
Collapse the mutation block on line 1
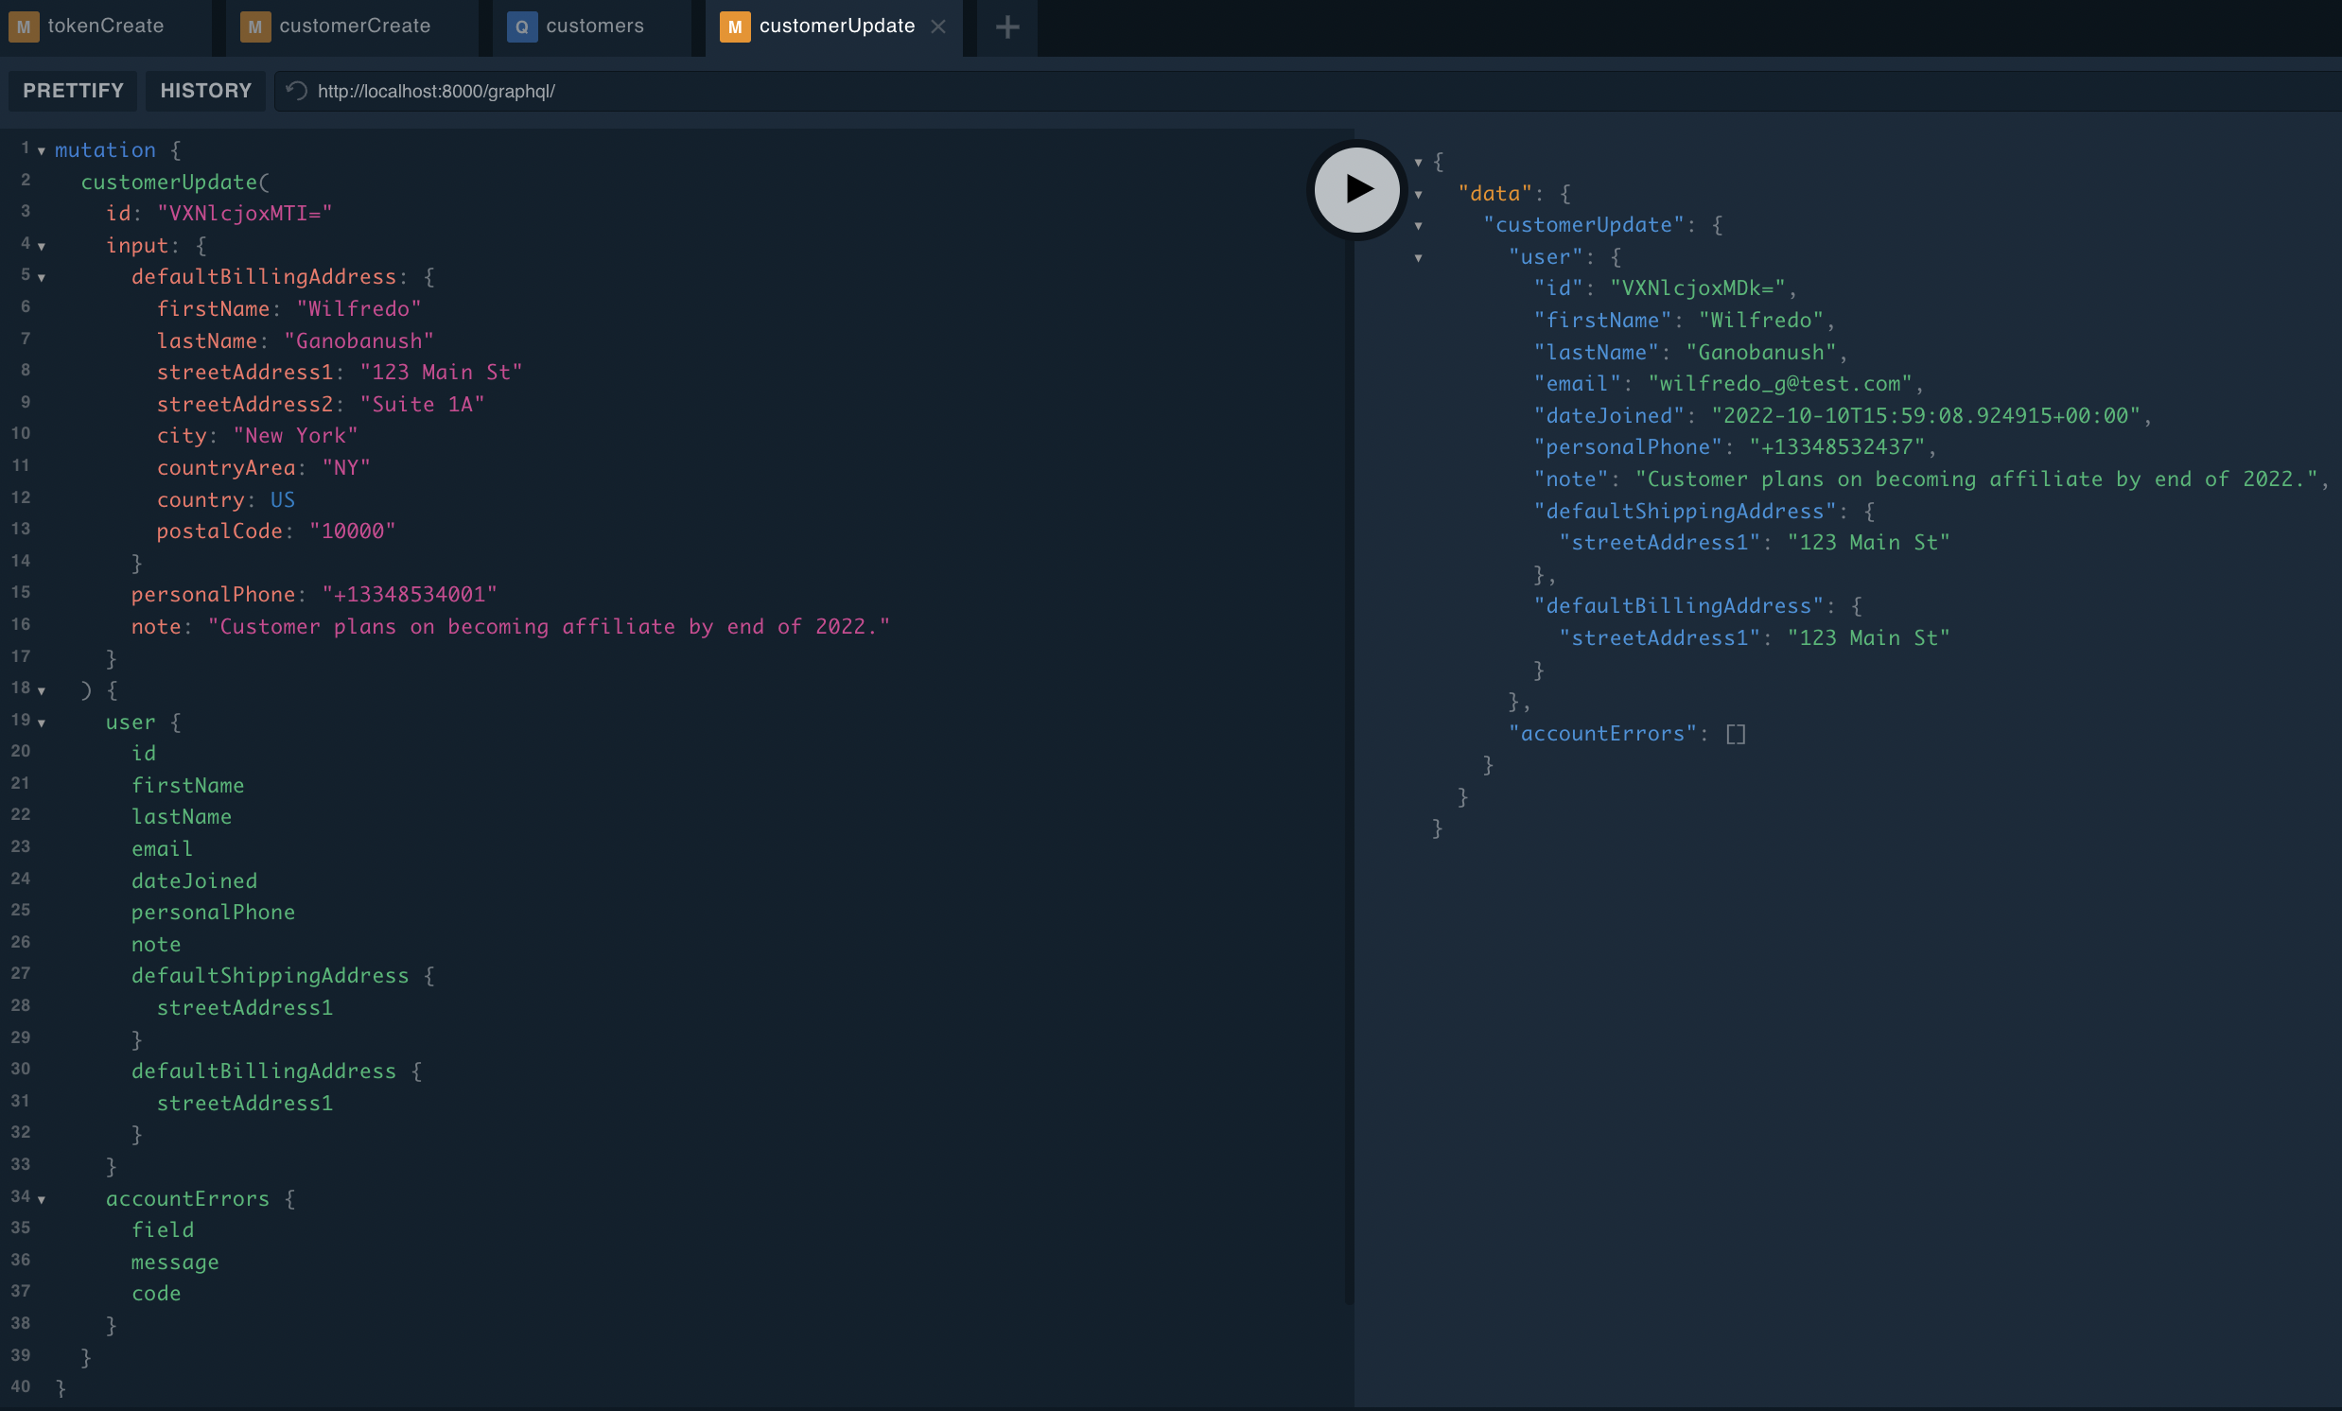[x=42, y=151]
